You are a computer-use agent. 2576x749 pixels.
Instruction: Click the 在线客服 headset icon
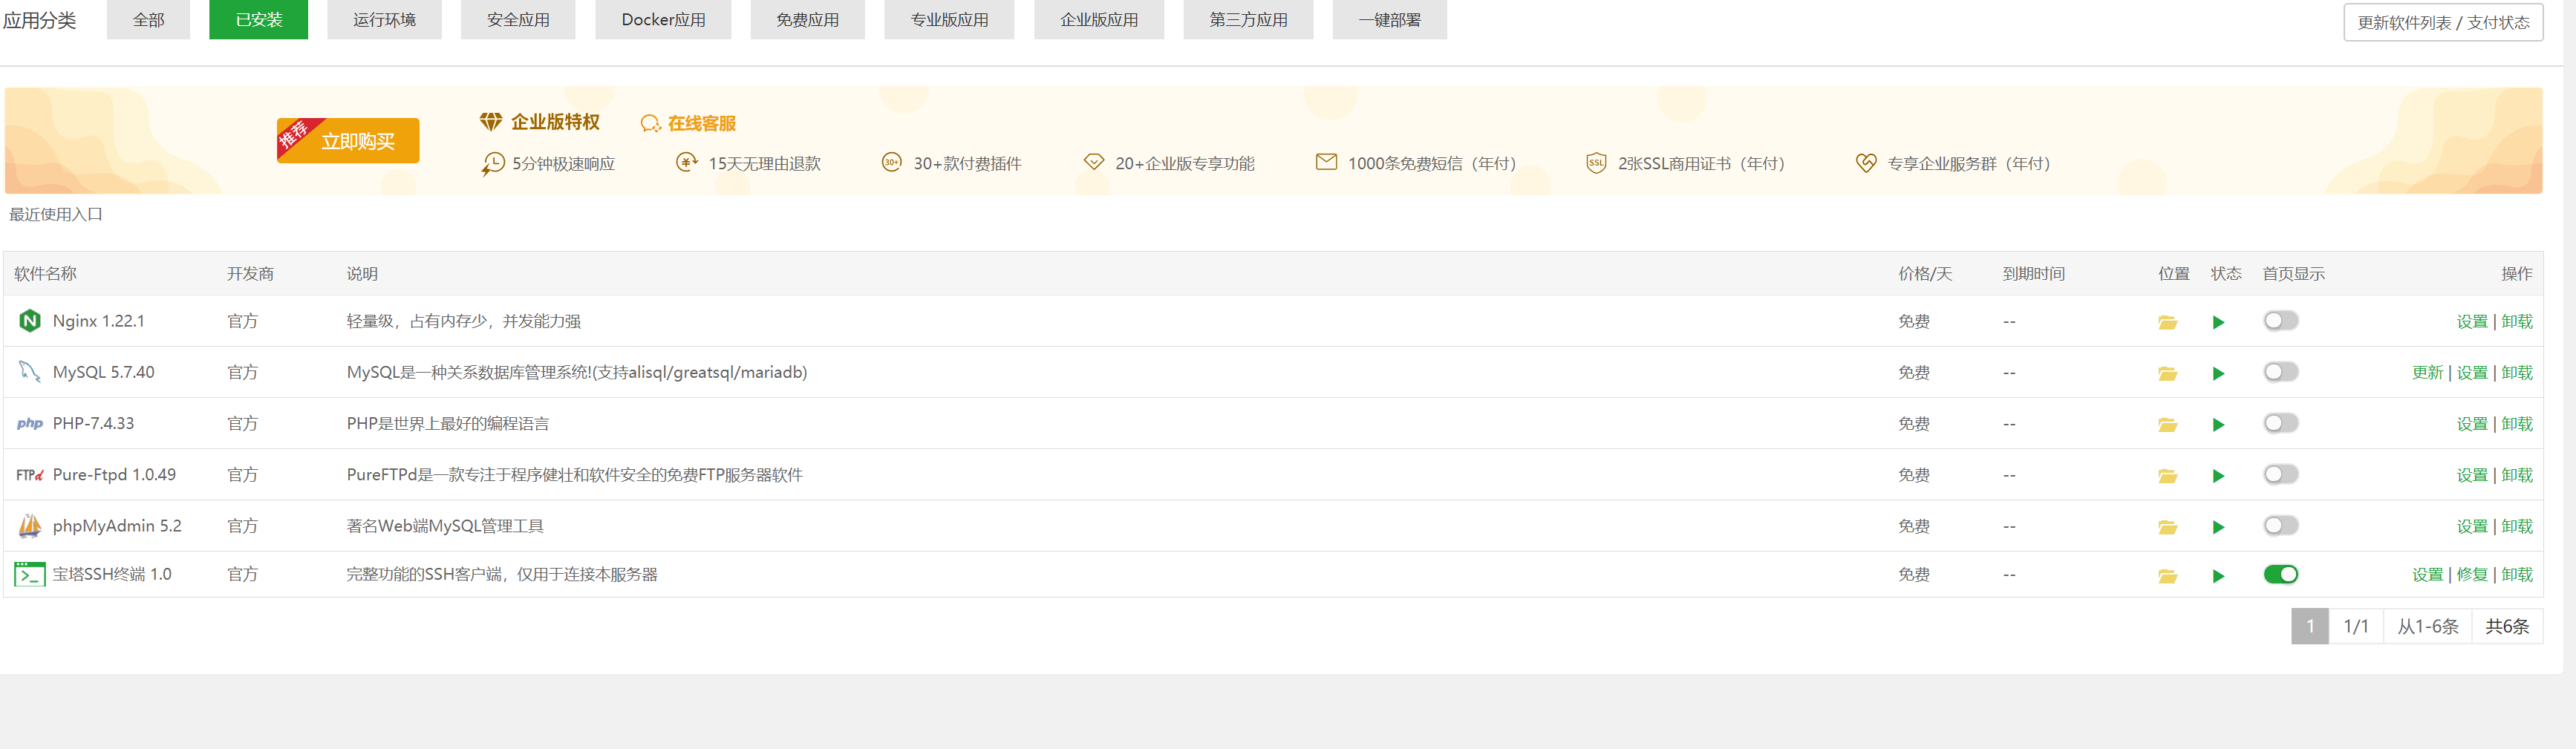coord(650,123)
